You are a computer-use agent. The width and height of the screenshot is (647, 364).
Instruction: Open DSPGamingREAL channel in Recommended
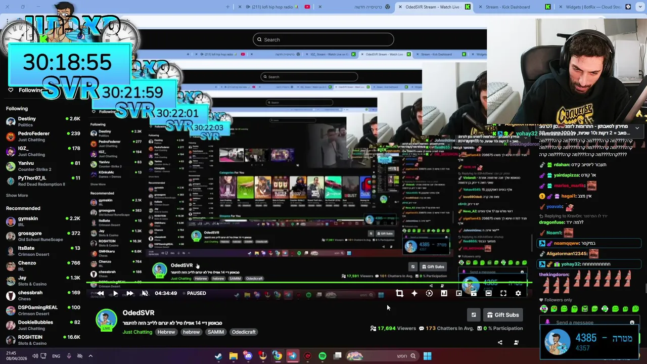(43, 310)
